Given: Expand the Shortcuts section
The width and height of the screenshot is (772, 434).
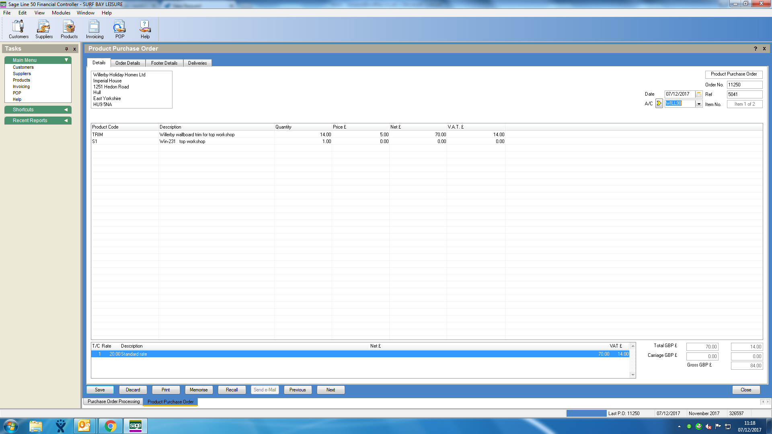Looking at the screenshot, I should (x=66, y=110).
